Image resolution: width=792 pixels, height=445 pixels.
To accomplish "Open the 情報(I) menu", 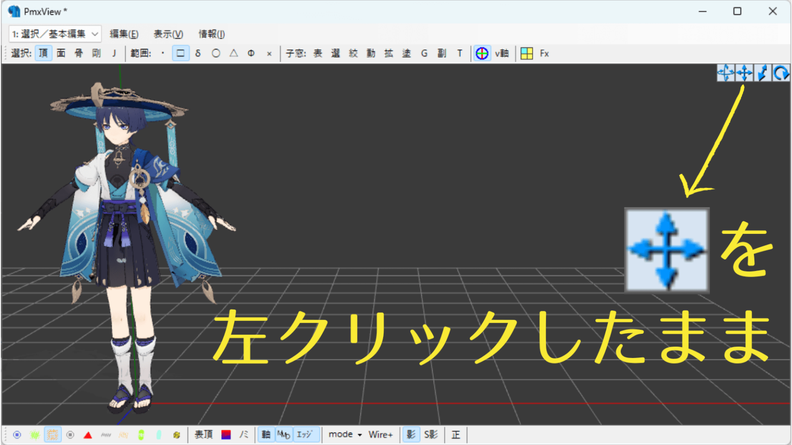I will [211, 33].
